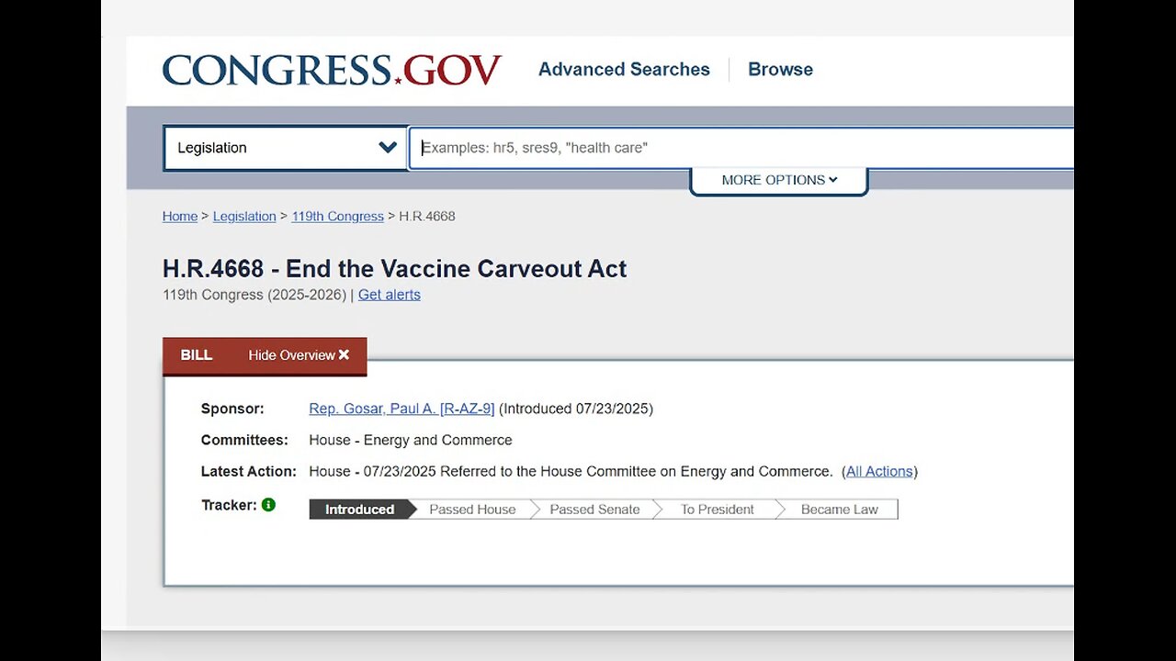Click the To President tracker stage
Screen dimensions: 1176x661
[x=717, y=510]
